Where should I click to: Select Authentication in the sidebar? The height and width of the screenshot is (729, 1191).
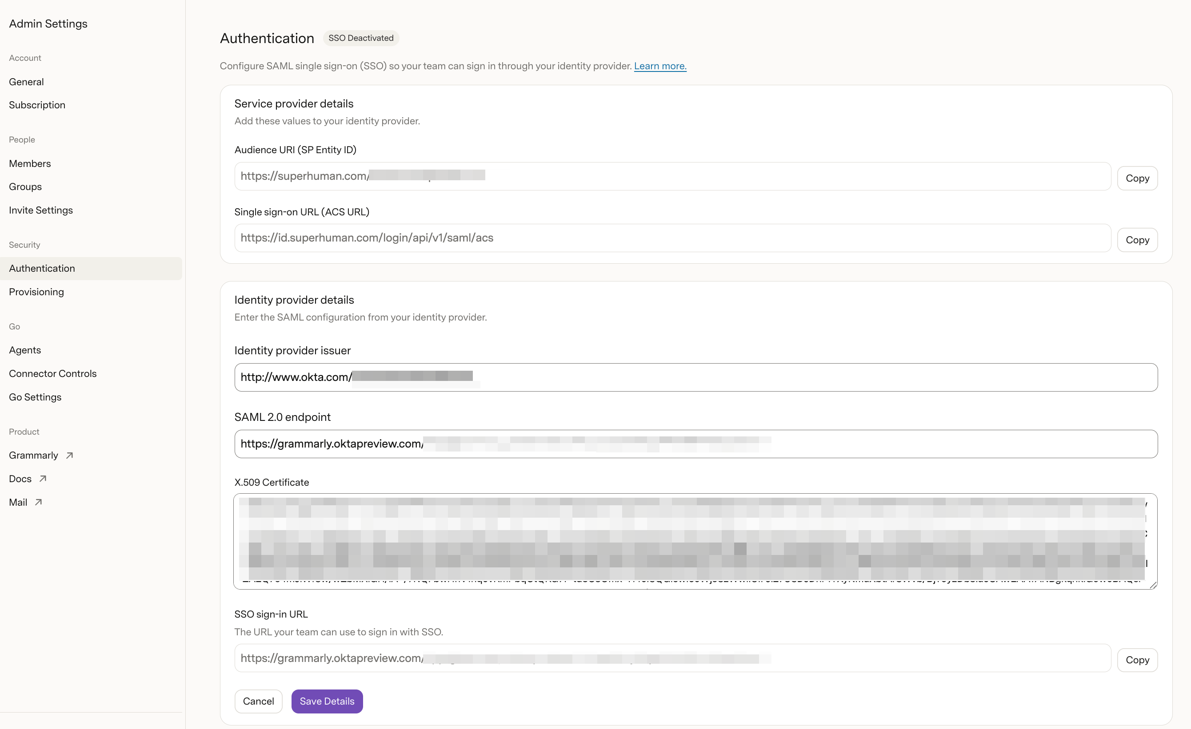point(91,269)
